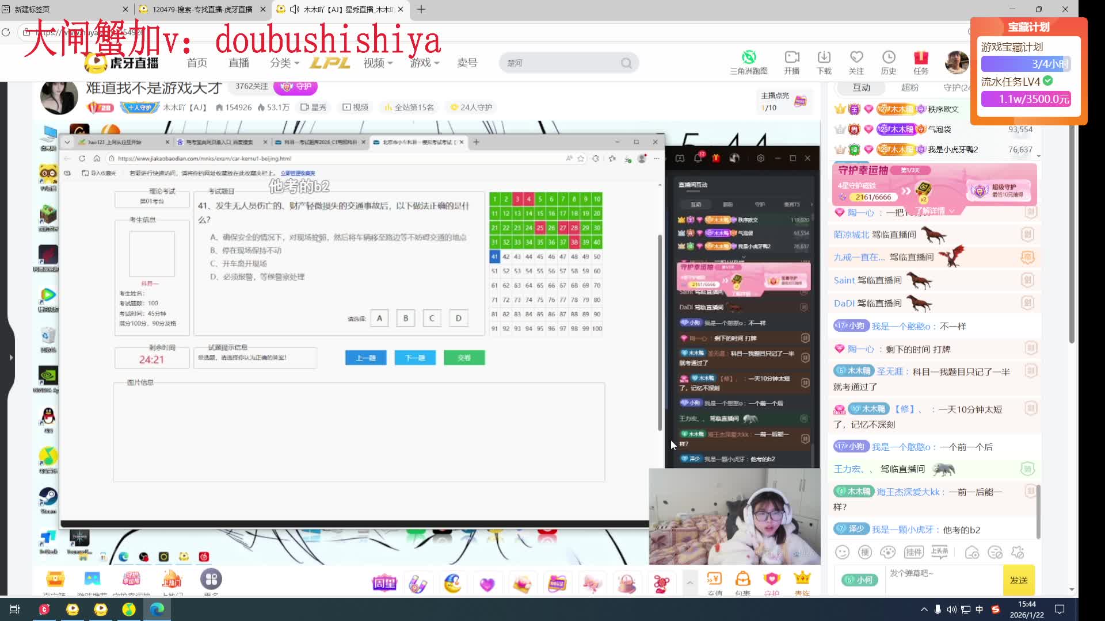Screen dimensions: 1105x621
Task: Click the 下载 download icon
Action: click(824, 57)
